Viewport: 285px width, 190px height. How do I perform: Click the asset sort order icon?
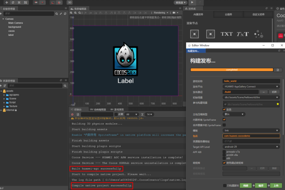point(5,86)
